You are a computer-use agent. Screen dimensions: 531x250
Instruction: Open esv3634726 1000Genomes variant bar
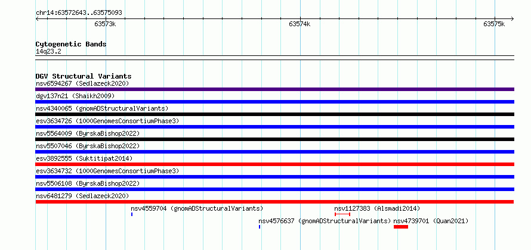pos(274,127)
